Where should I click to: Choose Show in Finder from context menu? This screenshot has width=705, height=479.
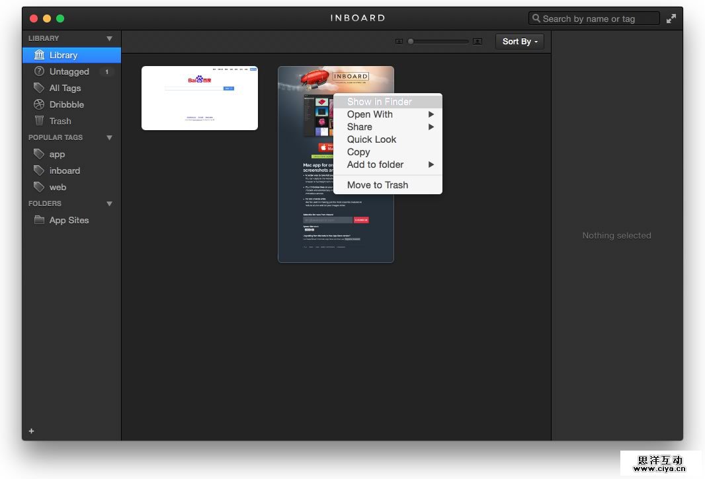pos(388,102)
